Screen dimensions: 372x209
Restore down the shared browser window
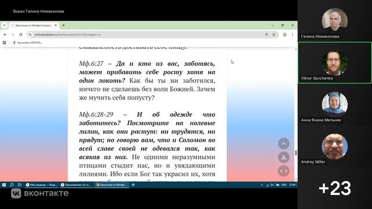click(x=282, y=26)
